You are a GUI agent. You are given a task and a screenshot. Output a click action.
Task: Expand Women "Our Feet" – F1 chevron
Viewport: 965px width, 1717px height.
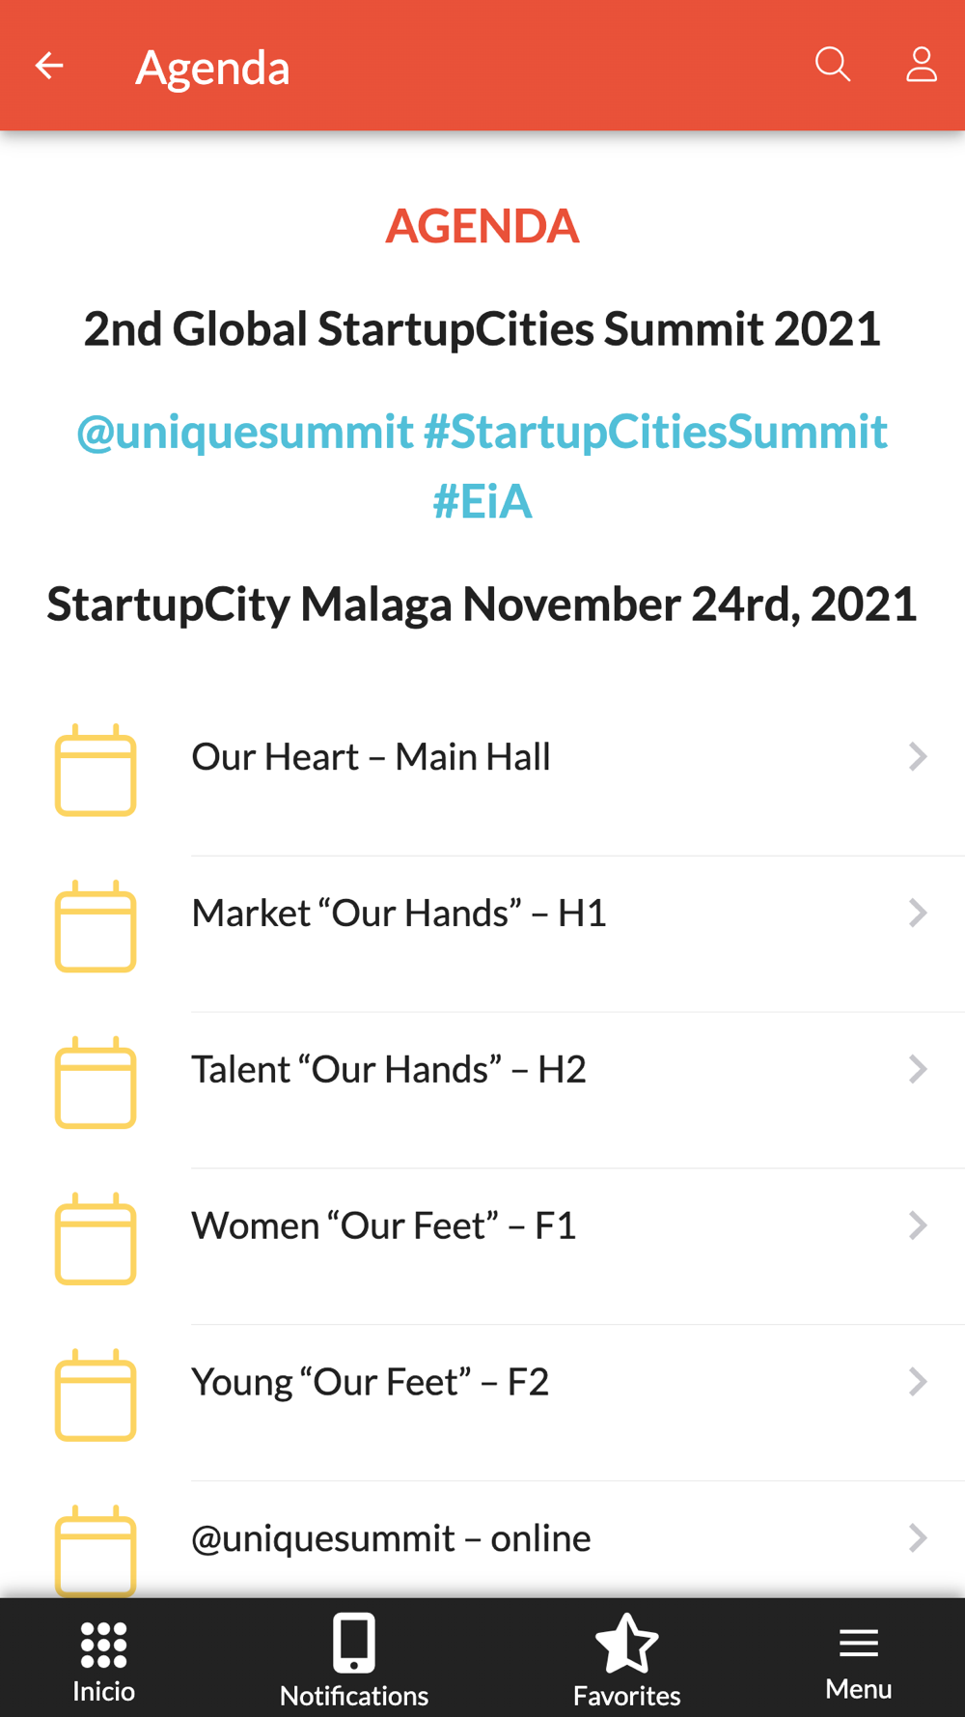point(918,1225)
